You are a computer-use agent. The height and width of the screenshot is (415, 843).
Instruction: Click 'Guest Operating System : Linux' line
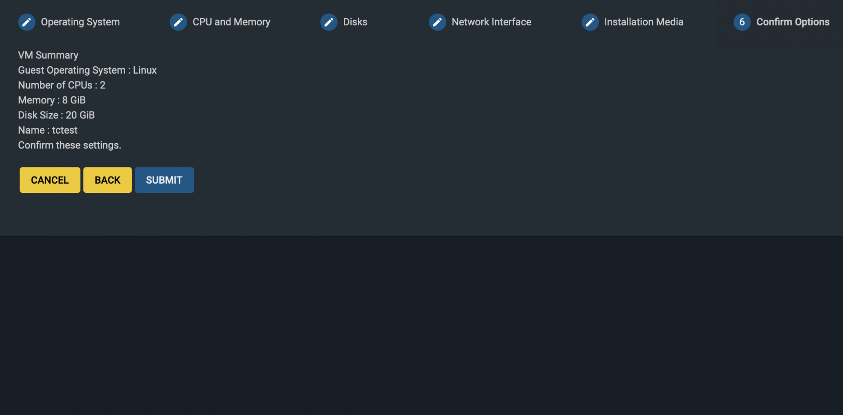[87, 70]
